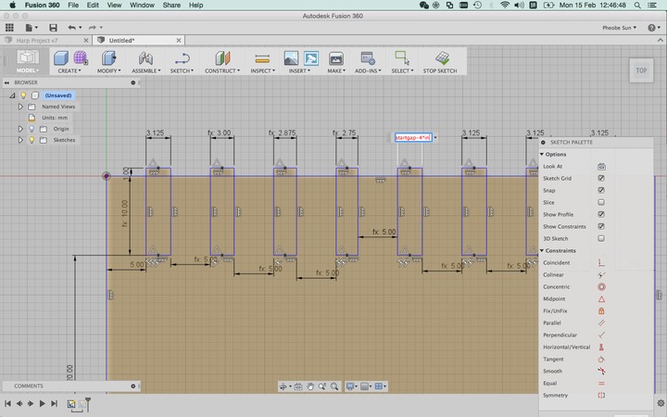Collapse the Constraints section in Sketch Palette
The width and height of the screenshot is (667, 417).
[542, 250]
